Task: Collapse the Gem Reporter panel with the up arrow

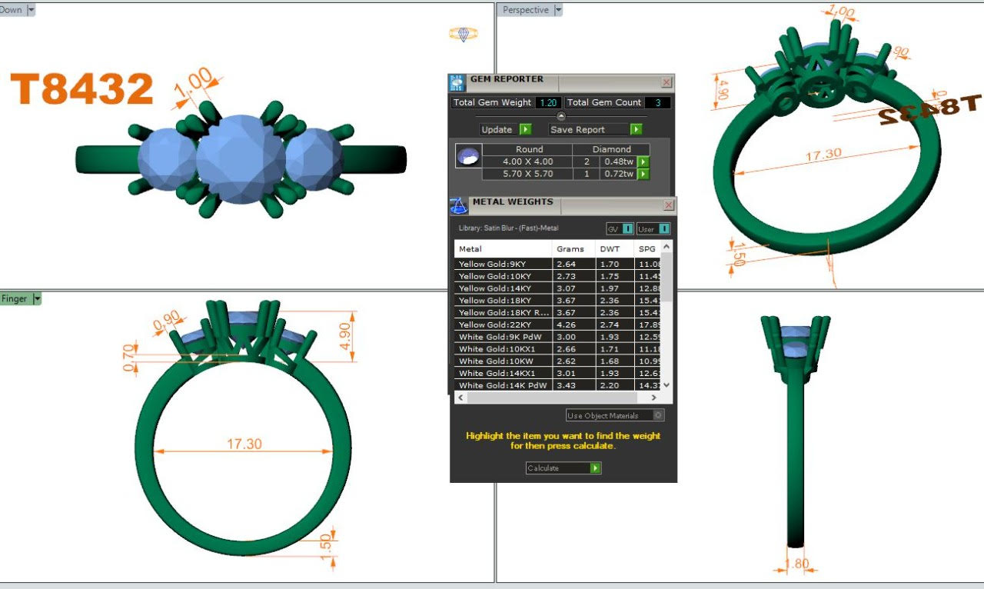Action: pyautogui.click(x=560, y=116)
